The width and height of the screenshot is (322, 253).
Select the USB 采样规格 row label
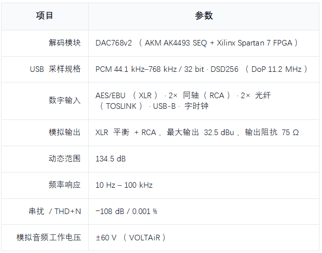click(55, 69)
